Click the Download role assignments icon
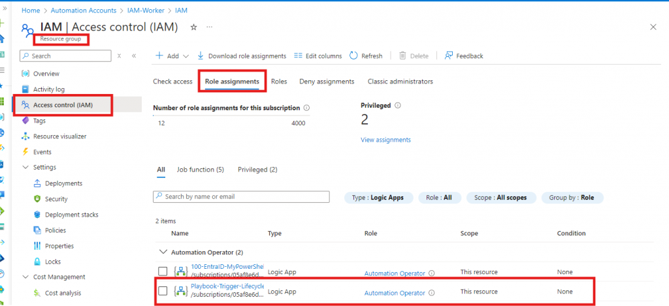The width and height of the screenshot is (669, 306). [201, 56]
